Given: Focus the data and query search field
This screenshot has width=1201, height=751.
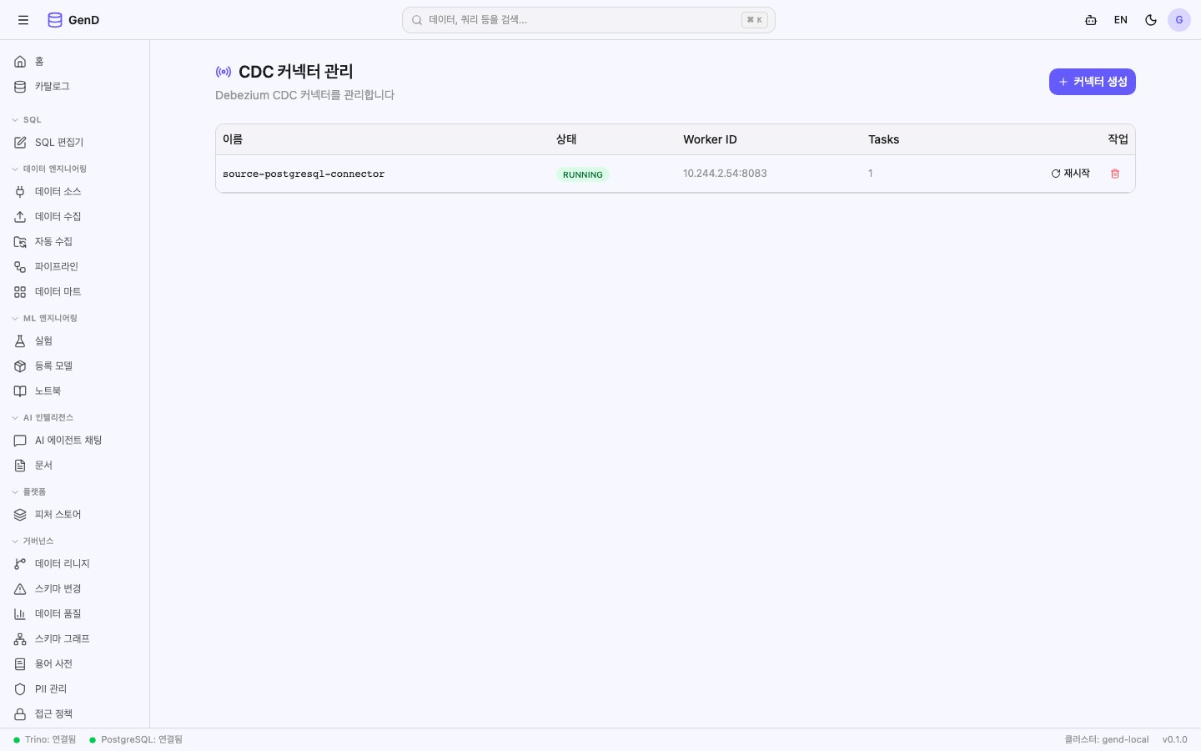Looking at the screenshot, I should tap(589, 20).
